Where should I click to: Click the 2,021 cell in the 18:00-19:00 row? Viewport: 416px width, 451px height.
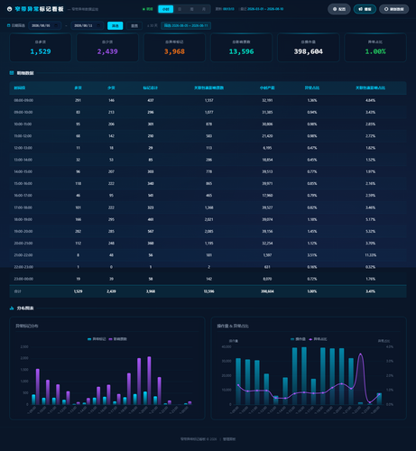pos(208,219)
